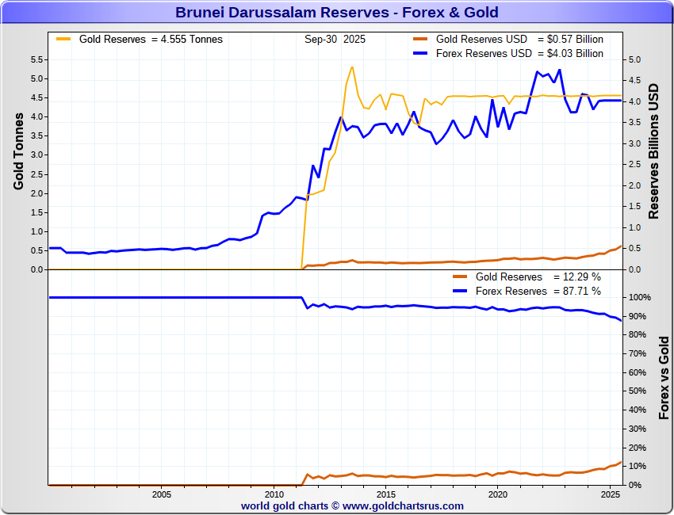Click the 2005 x-axis year label
This screenshot has width=674, height=515.
162,494
